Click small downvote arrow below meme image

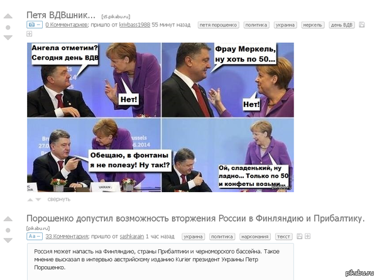click(x=38, y=200)
